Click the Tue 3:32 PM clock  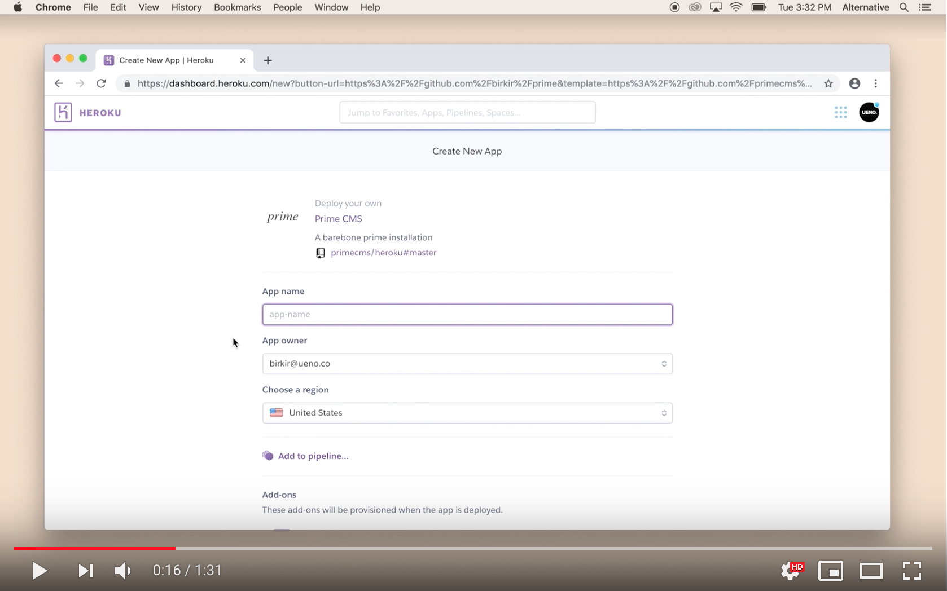coord(804,7)
